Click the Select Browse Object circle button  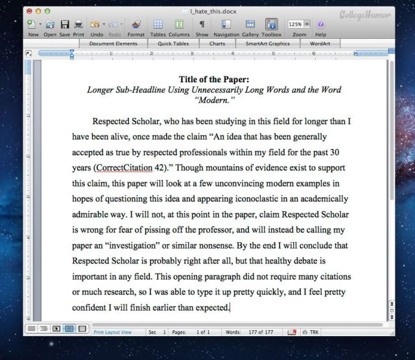point(392,310)
